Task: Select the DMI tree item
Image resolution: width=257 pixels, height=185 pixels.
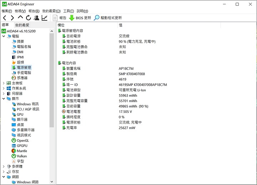Action: pyautogui.click(x=20, y=52)
